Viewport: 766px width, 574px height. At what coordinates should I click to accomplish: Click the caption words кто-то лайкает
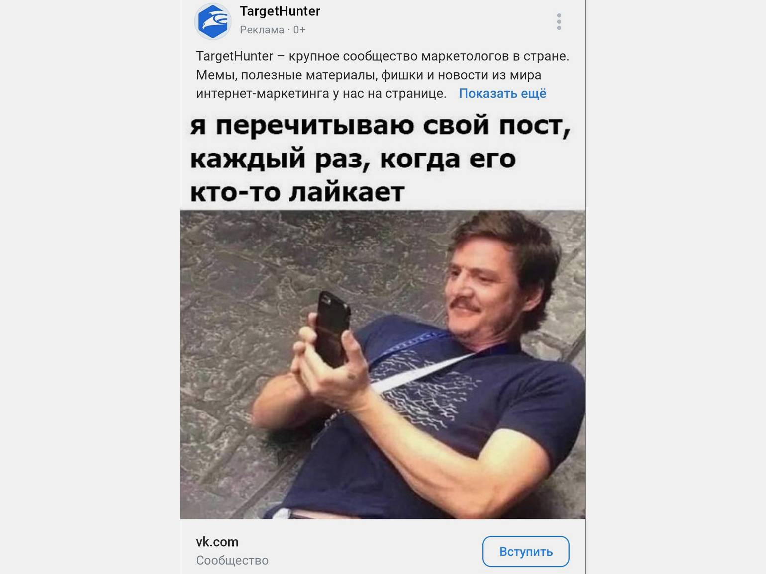297,192
